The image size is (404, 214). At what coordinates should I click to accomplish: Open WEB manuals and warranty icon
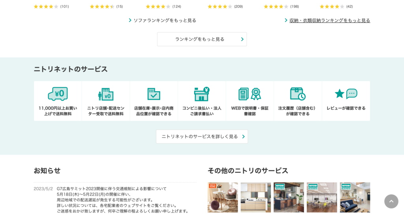(x=250, y=94)
